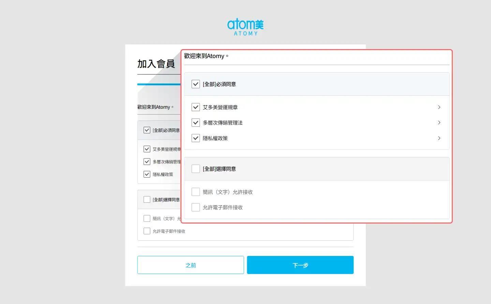Go back with the 之前 button
The height and width of the screenshot is (304, 491).
pos(191,265)
